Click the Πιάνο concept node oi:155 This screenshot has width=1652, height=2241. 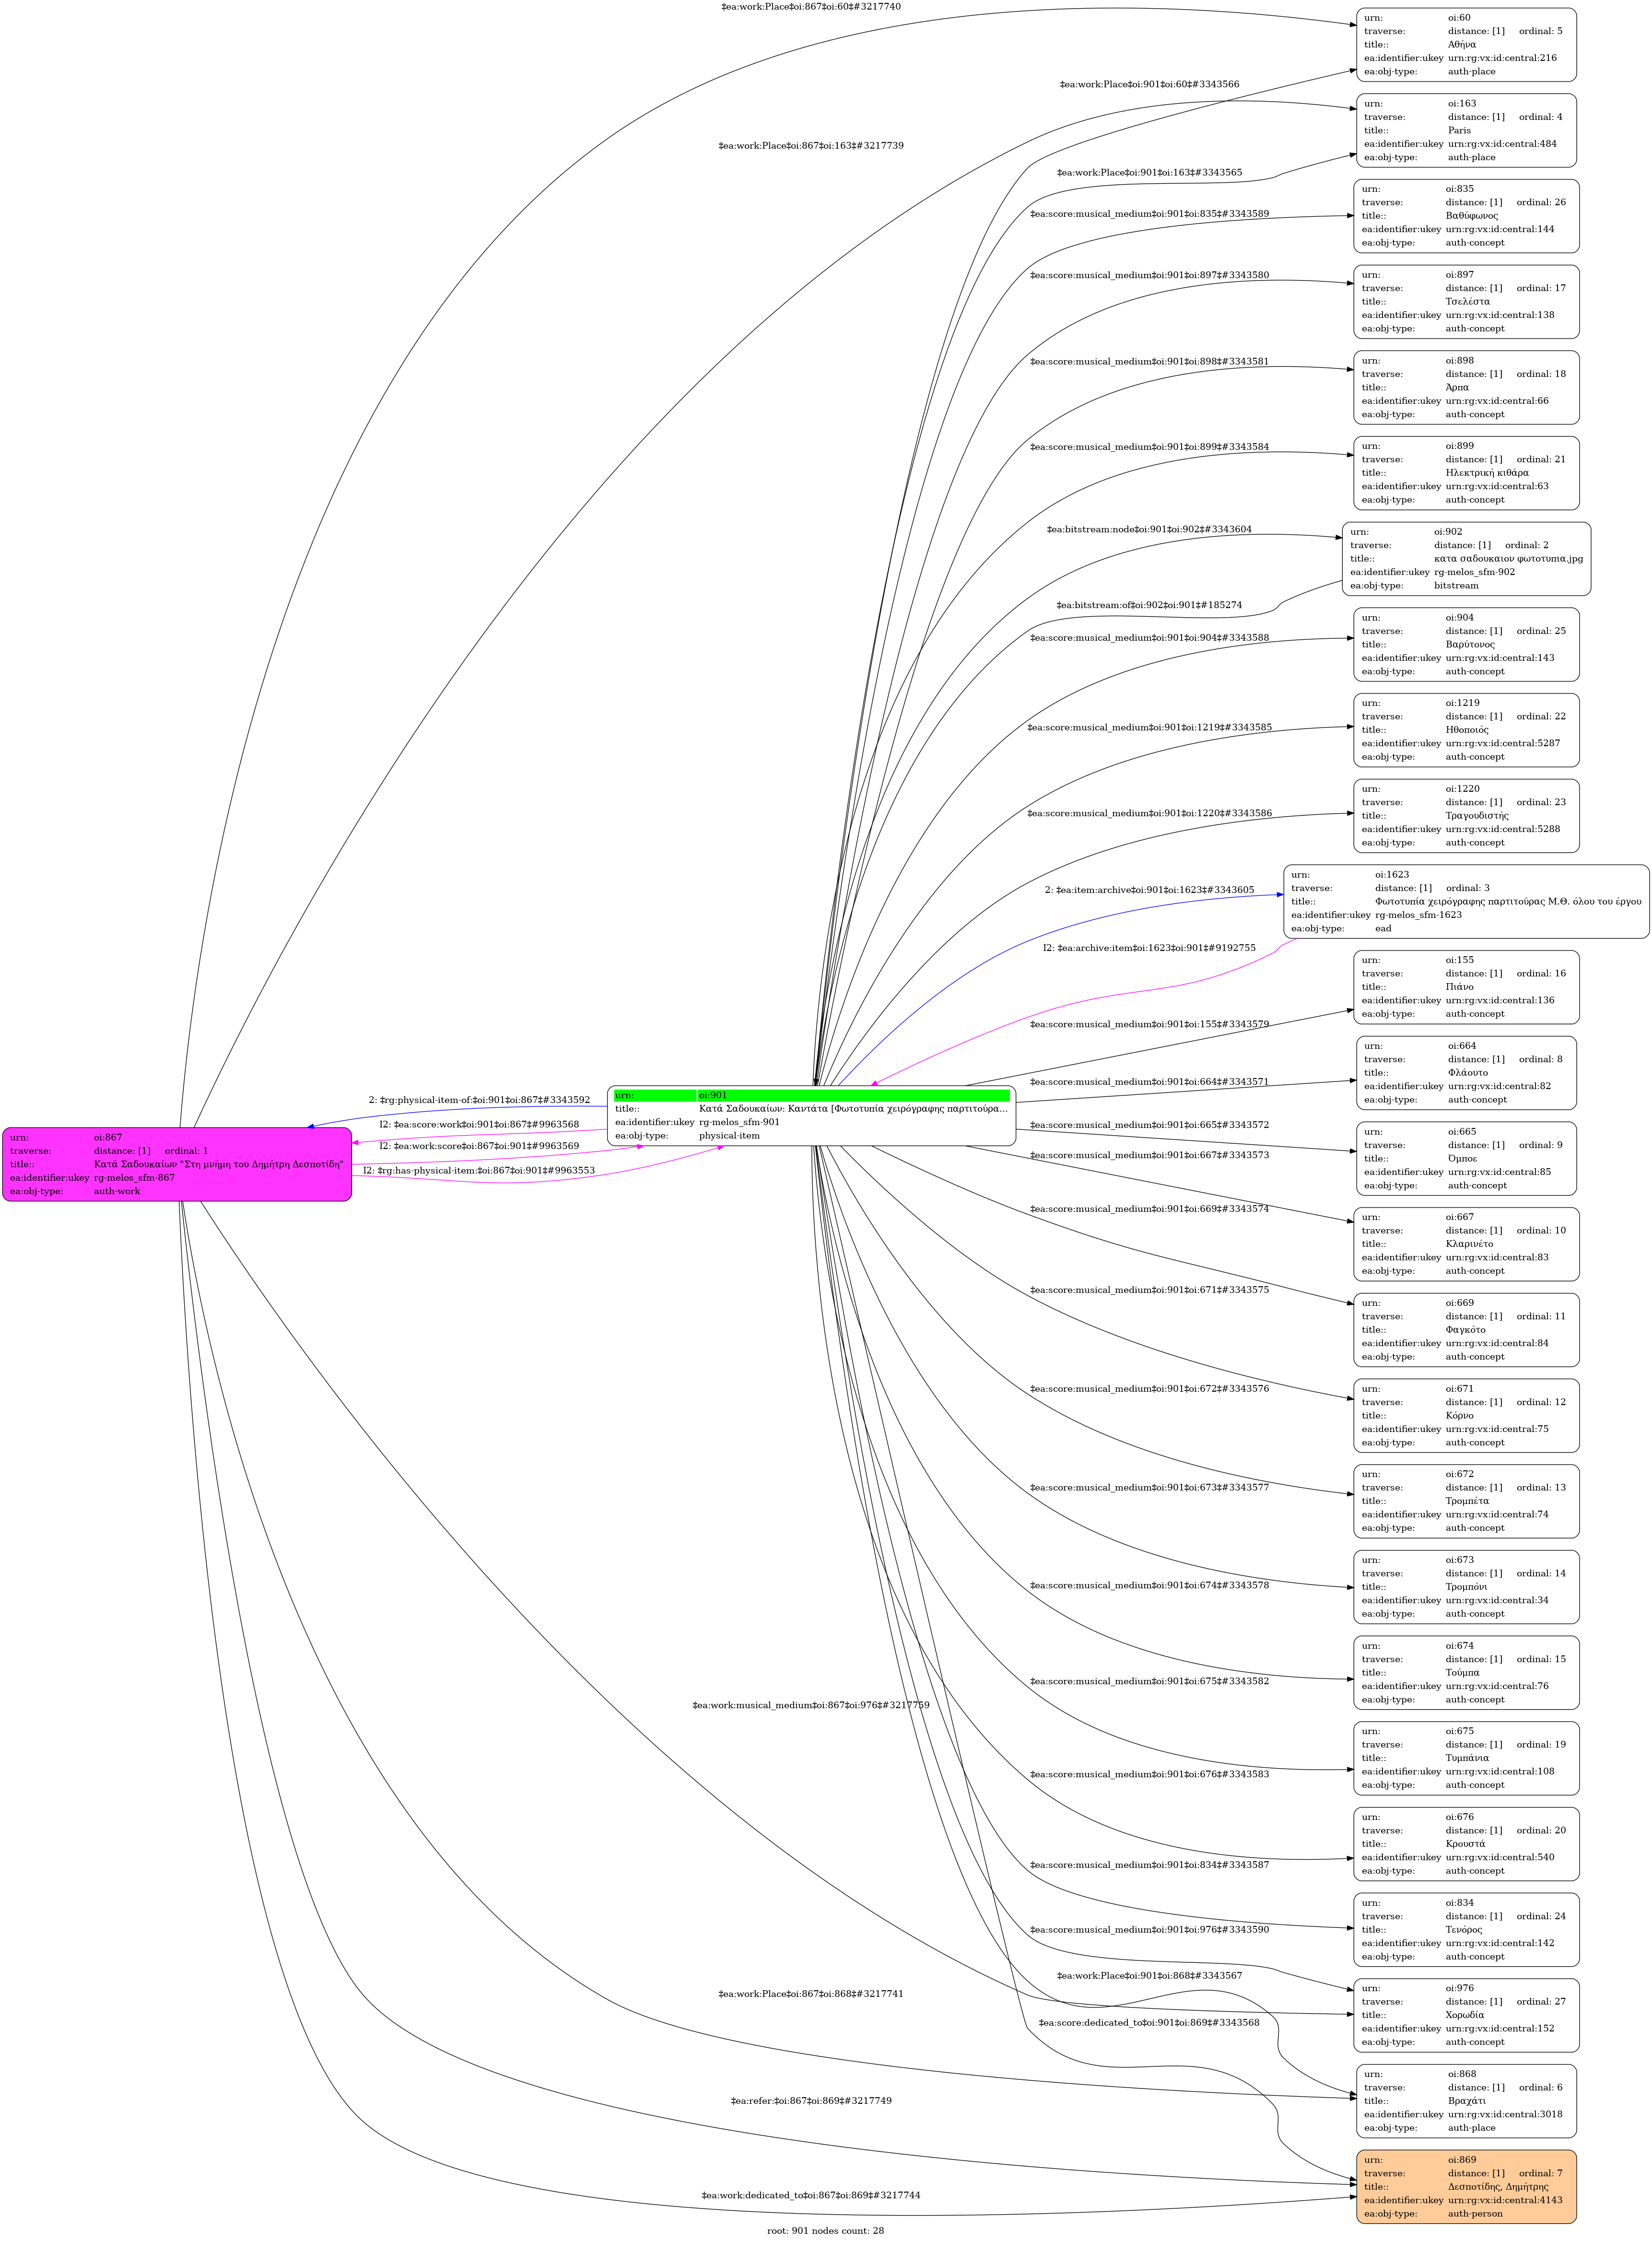point(1466,987)
